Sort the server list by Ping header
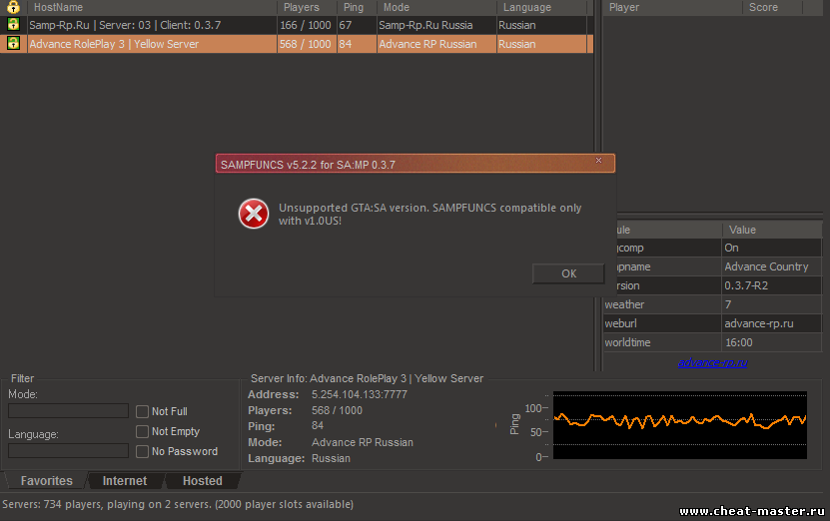Image resolution: width=830 pixels, height=521 pixels. [356, 7]
